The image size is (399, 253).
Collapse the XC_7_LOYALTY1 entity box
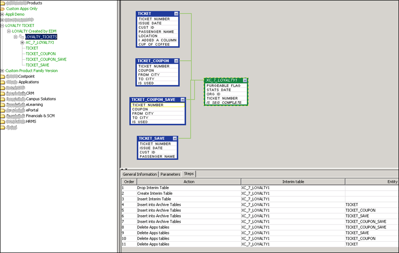pyautogui.click(x=244, y=80)
